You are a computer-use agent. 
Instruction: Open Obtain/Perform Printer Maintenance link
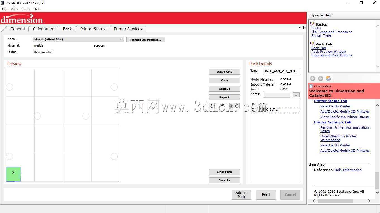point(338,138)
